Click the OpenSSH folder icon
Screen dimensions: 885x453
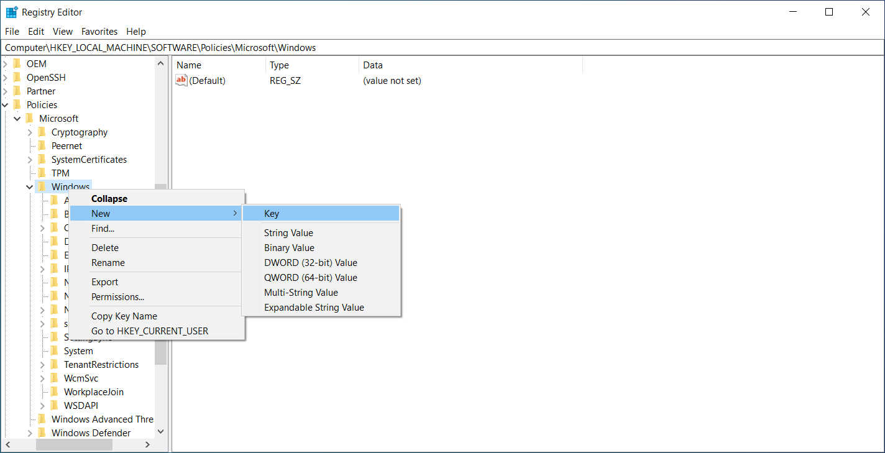coord(17,77)
